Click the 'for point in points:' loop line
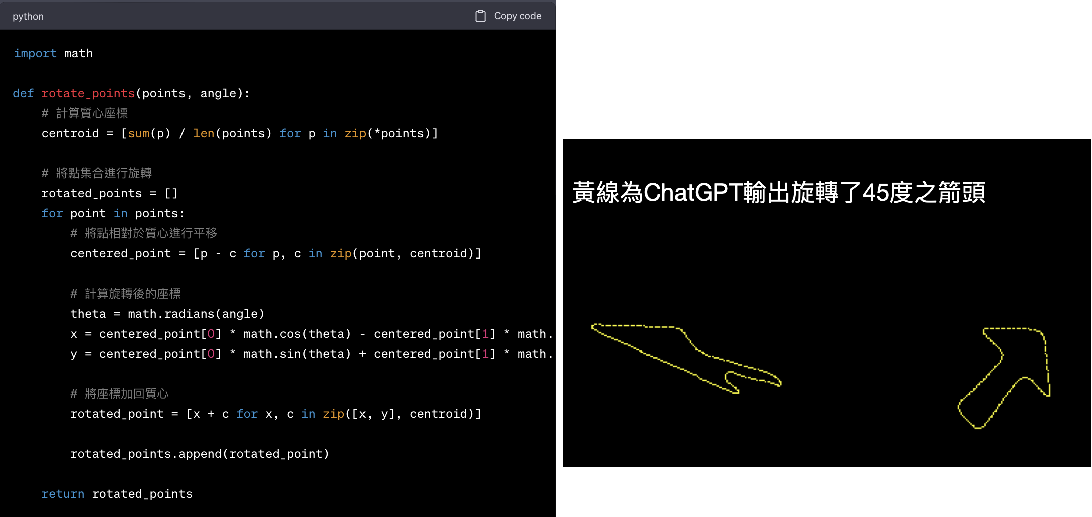Screen dimensions: 1092x517 pos(113,213)
